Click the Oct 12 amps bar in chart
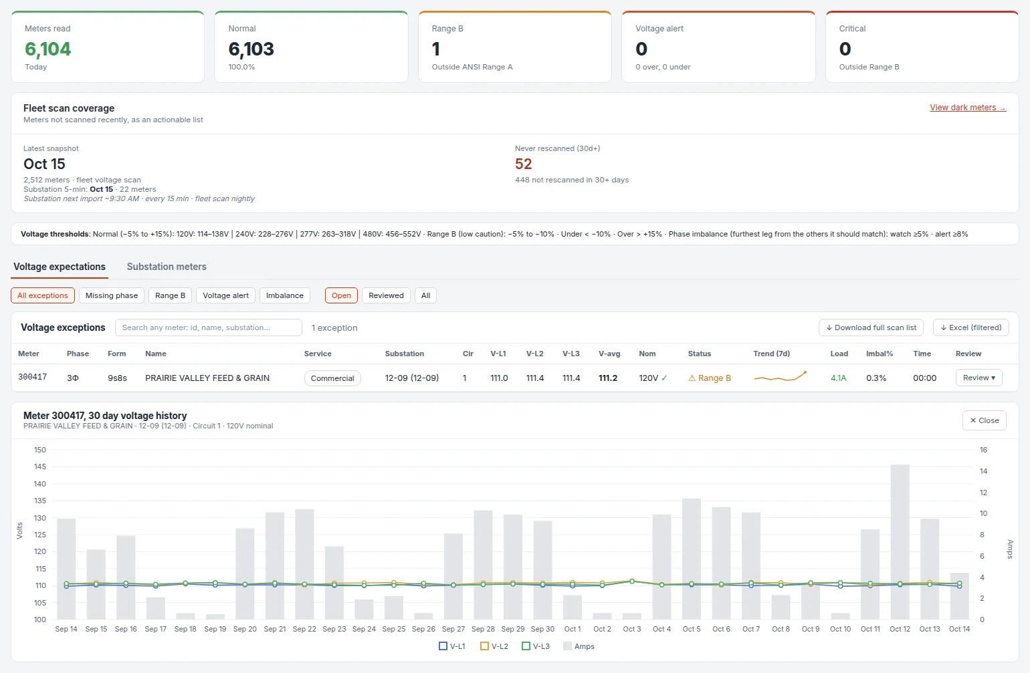 coord(900,542)
